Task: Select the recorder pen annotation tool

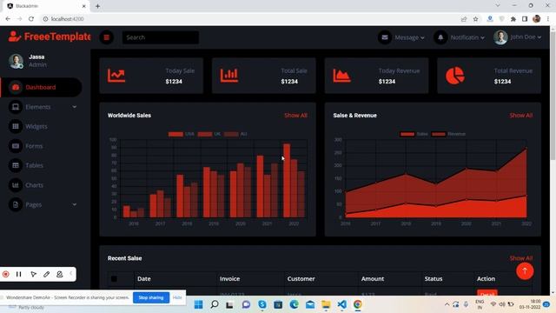Action: point(46,274)
